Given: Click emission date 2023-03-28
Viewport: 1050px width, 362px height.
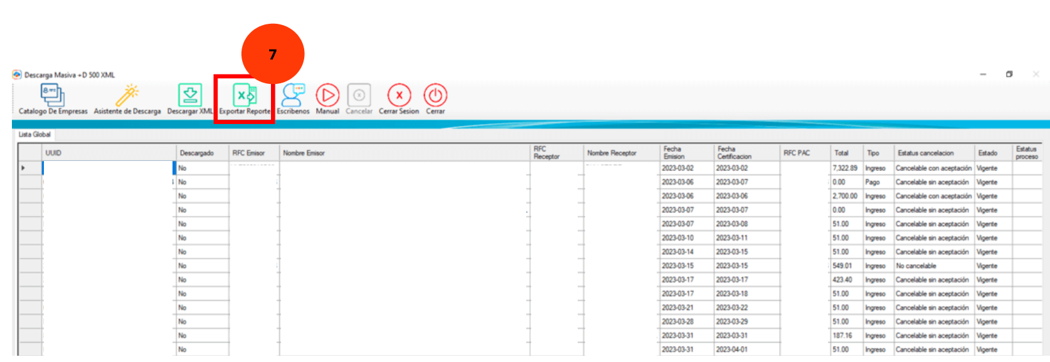Looking at the screenshot, I should (x=687, y=322).
